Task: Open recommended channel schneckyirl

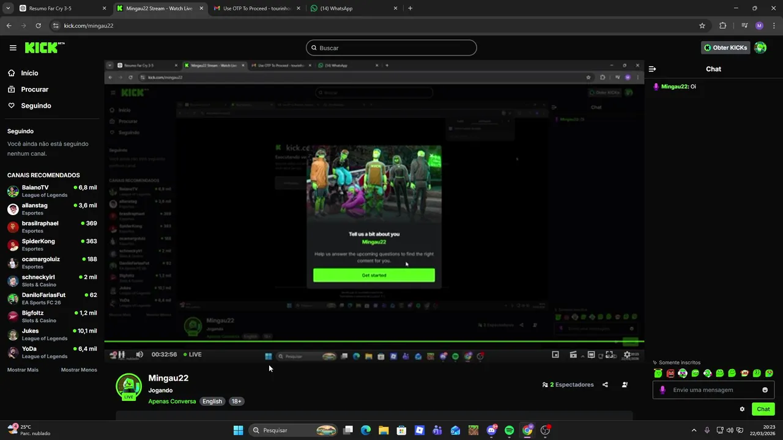Action: click(x=52, y=280)
